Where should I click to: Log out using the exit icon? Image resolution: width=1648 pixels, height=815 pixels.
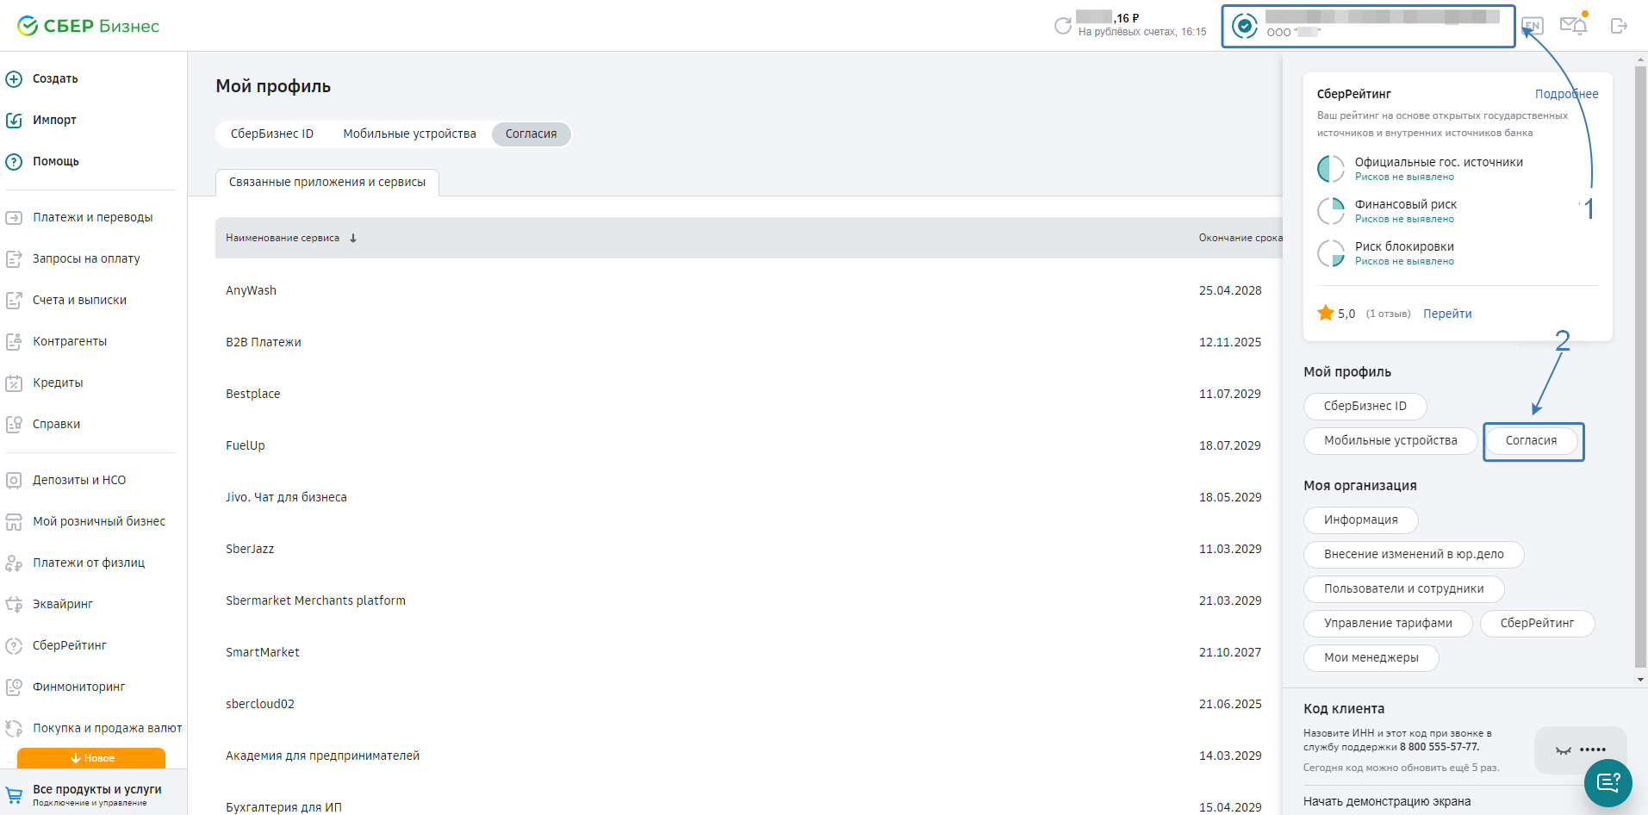(x=1619, y=26)
